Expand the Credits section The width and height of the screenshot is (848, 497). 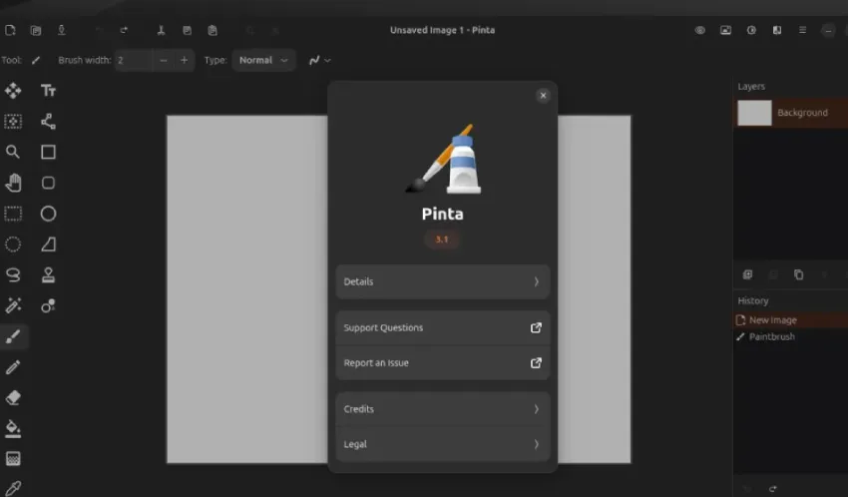coord(442,409)
